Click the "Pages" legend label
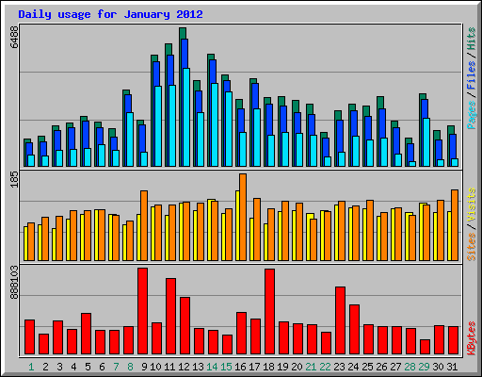Image resolution: width=482 pixels, height=377 pixels. pyautogui.click(x=472, y=115)
